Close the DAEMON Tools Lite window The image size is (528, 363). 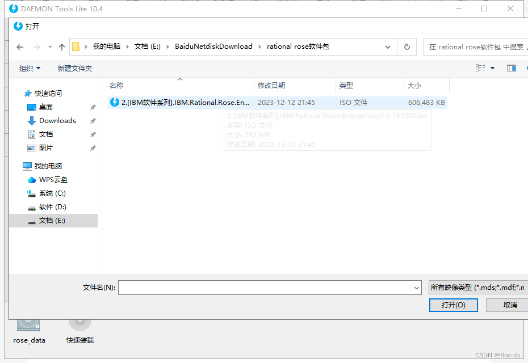click(510, 9)
